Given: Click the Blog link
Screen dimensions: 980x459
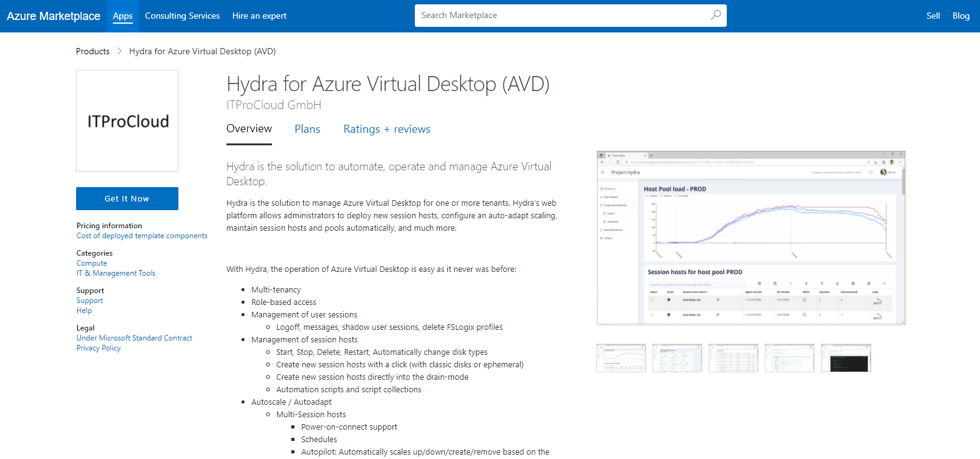Looking at the screenshot, I should click(961, 16).
